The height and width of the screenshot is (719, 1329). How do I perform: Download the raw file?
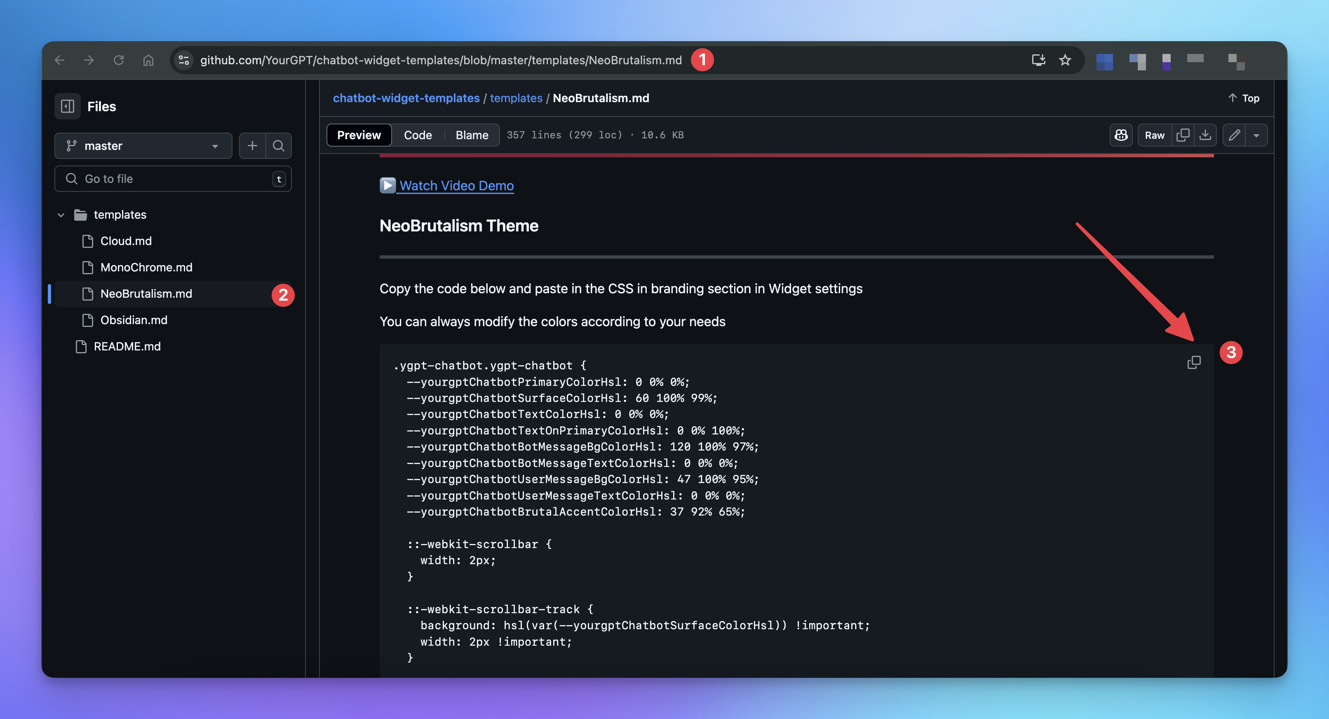coord(1205,135)
